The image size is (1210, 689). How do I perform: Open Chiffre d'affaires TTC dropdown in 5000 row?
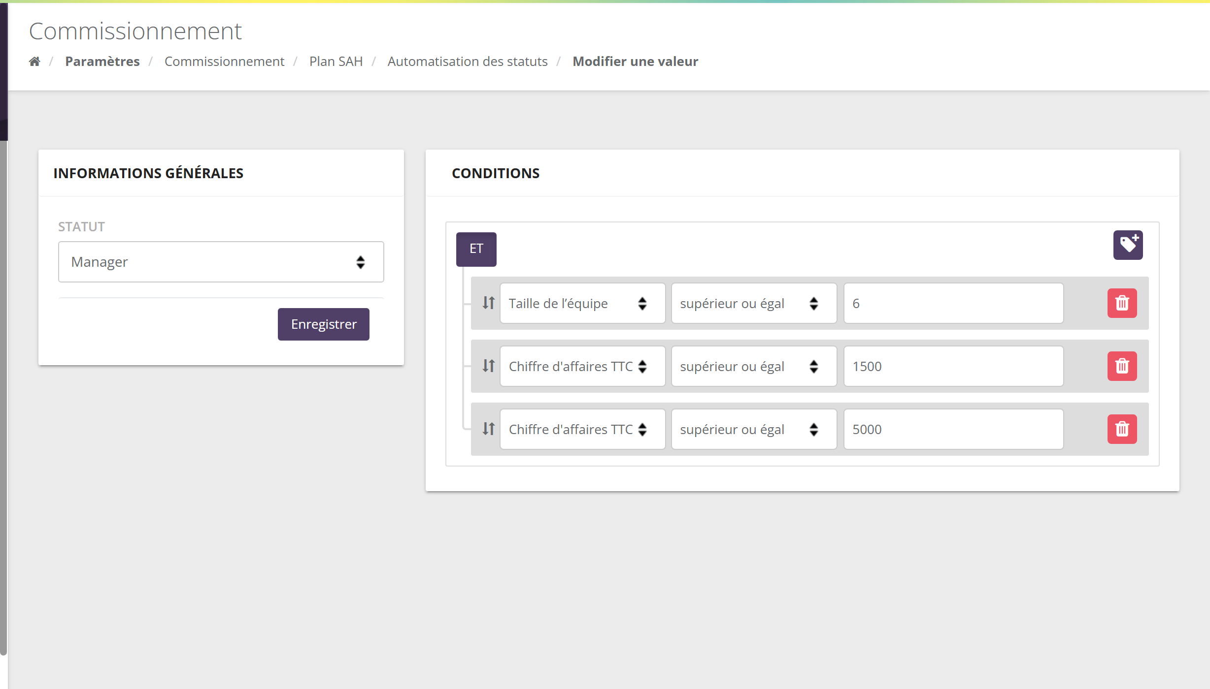tap(582, 429)
